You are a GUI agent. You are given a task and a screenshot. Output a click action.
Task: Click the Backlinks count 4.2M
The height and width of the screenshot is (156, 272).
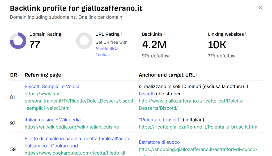coord(154,45)
